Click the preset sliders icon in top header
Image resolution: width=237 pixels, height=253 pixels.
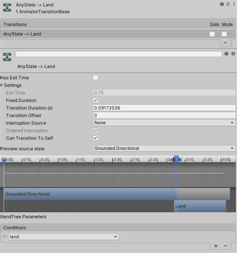[x=228, y=4]
